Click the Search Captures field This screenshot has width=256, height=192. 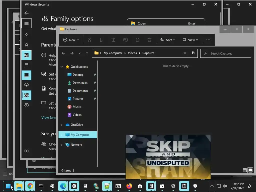tap(226, 53)
